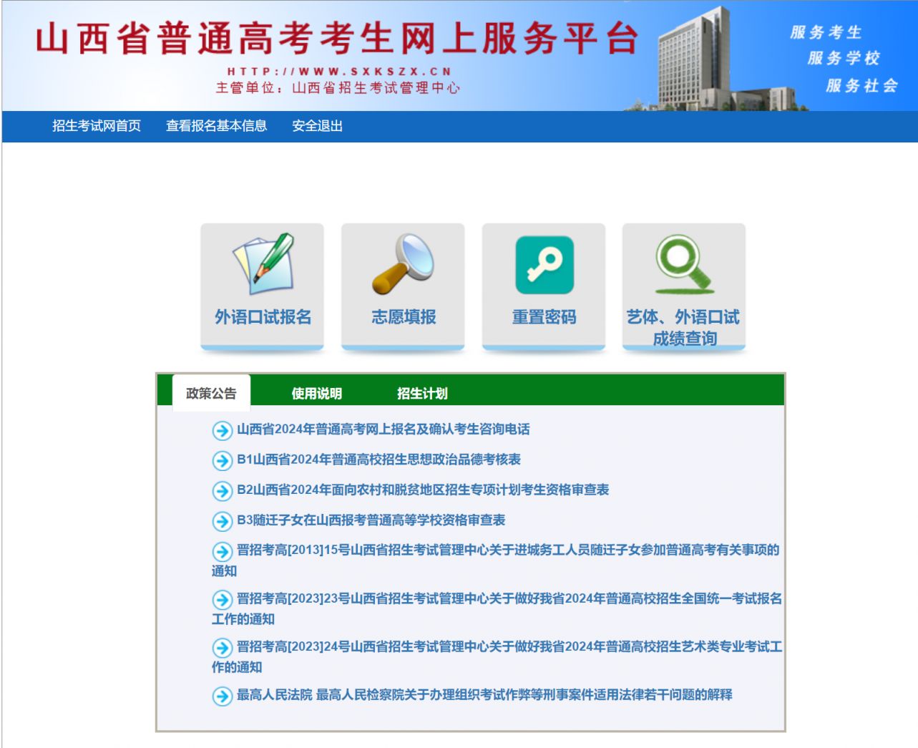This screenshot has height=748, width=918.
Task: Open the B2 专项计划考生资格审查表 link
Action: [x=423, y=490]
